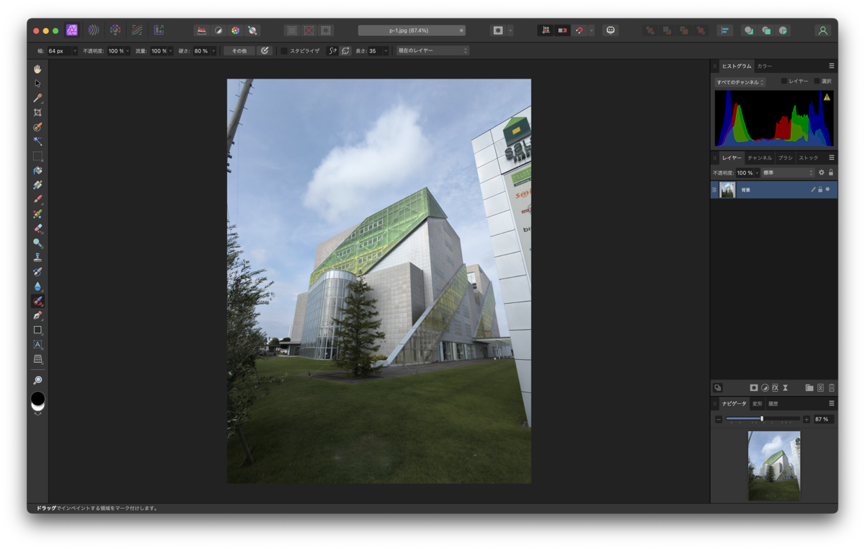The height and width of the screenshot is (549, 865).
Task: Select the Flood Fill bucket tool
Action: point(37,171)
